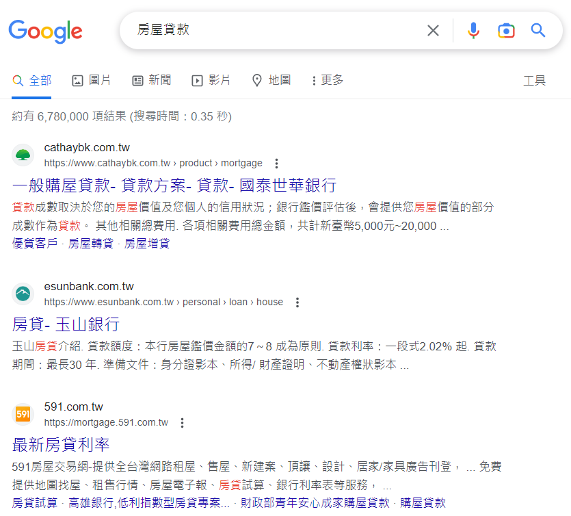Open 最新房貸利率 result

click(x=61, y=445)
